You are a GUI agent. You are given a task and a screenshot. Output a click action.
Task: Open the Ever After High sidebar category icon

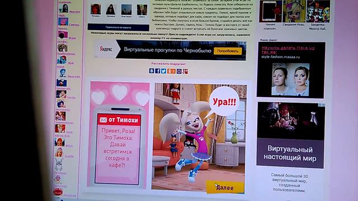click(x=60, y=128)
